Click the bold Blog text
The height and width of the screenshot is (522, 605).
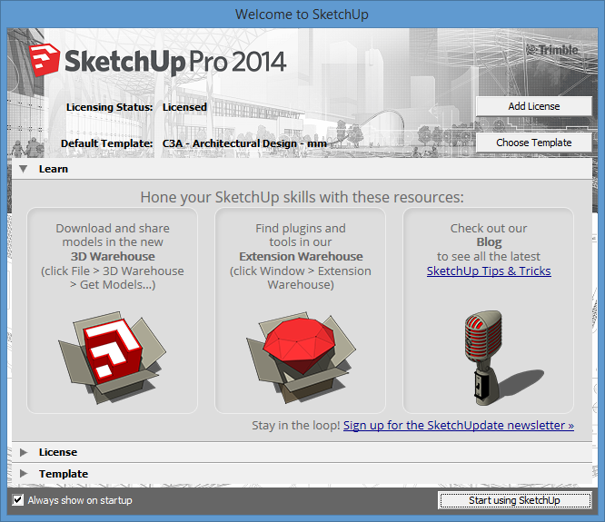pos(489,242)
